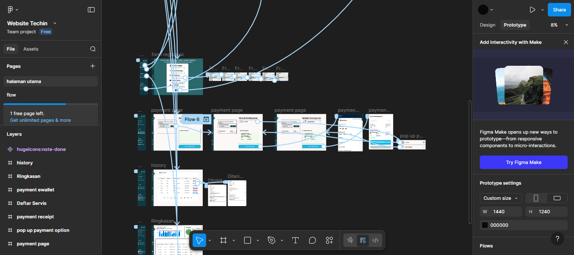Select the Move tool in toolbar
574x255 pixels.
(199, 240)
